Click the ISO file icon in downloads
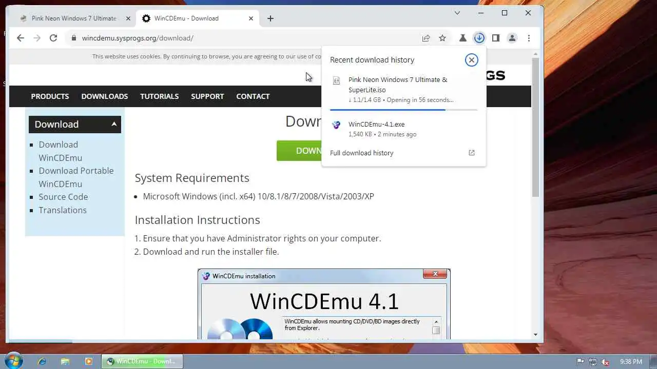Image resolution: width=657 pixels, height=369 pixels. [x=337, y=80]
